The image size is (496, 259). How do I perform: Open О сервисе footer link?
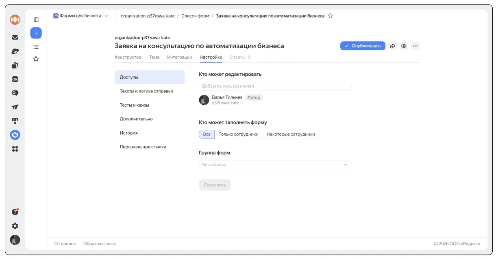click(x=65, y=244)
